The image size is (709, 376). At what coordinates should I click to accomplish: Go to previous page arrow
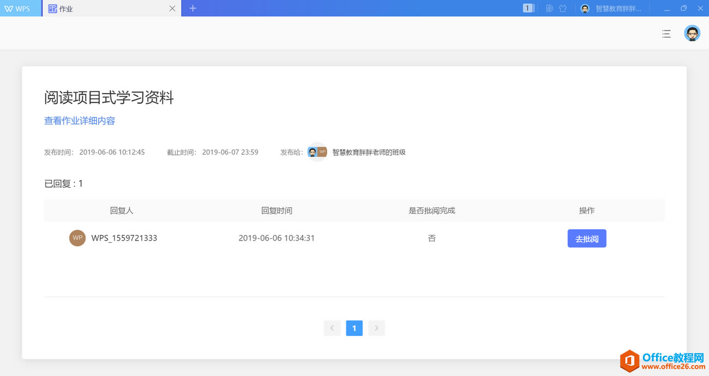tap(332, 328)
